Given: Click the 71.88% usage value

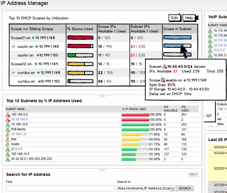Looking at the screenshot, I should [x=155, y=135].
